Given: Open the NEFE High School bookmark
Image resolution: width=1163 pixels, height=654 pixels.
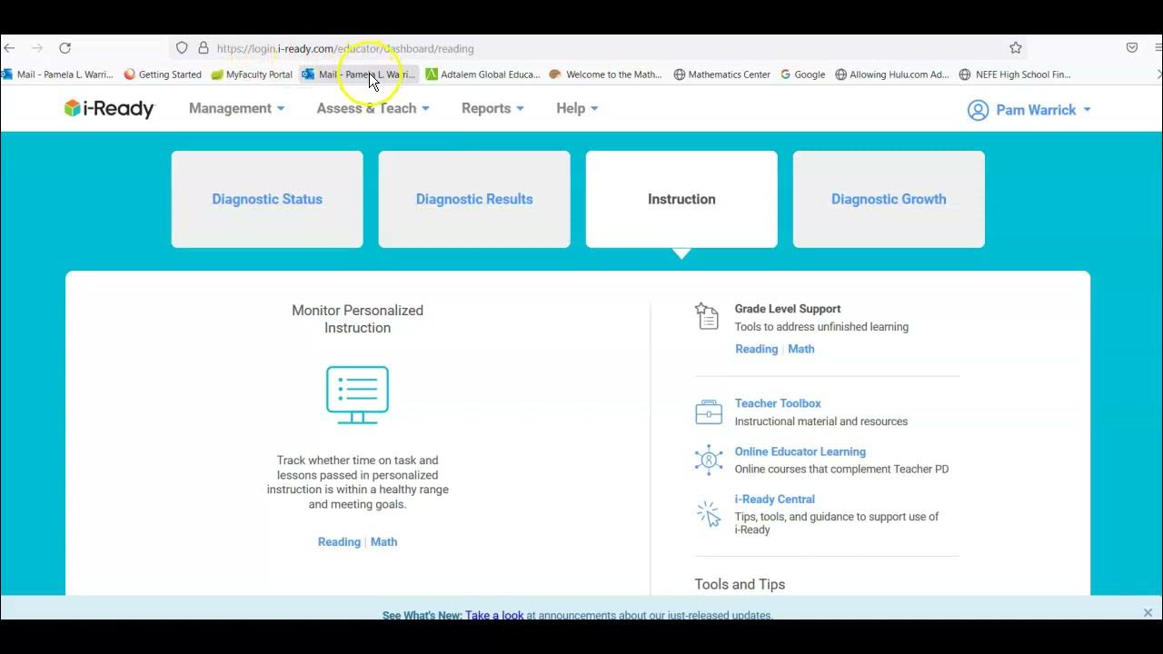Looking at the screenshot, I should [x=1015, y=74].
